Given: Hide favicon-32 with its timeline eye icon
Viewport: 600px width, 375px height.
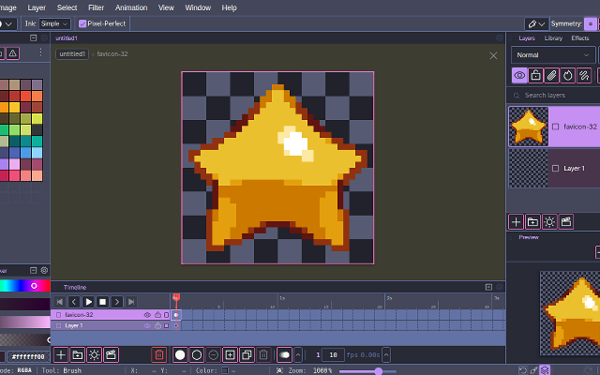Looking at the screenshot, I should coord(147,315).
